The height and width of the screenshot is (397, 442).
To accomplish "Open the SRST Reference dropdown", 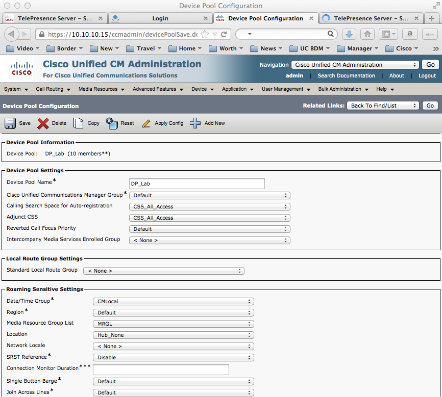I will point(174,358).
